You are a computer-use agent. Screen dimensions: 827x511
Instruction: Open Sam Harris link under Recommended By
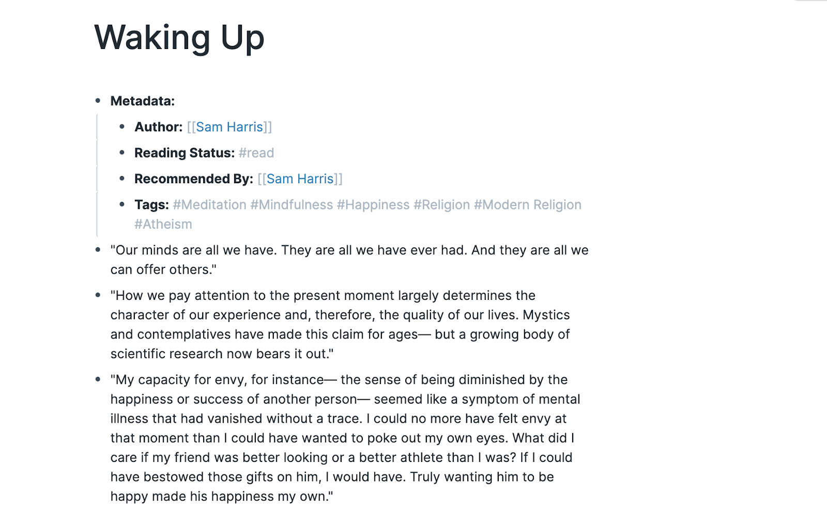click(x=300, y=179)
